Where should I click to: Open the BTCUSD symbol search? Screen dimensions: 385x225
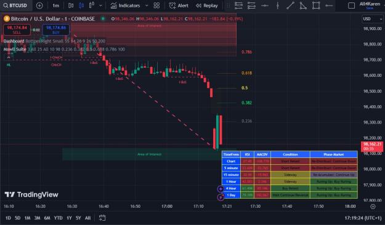tap(16, 6)
